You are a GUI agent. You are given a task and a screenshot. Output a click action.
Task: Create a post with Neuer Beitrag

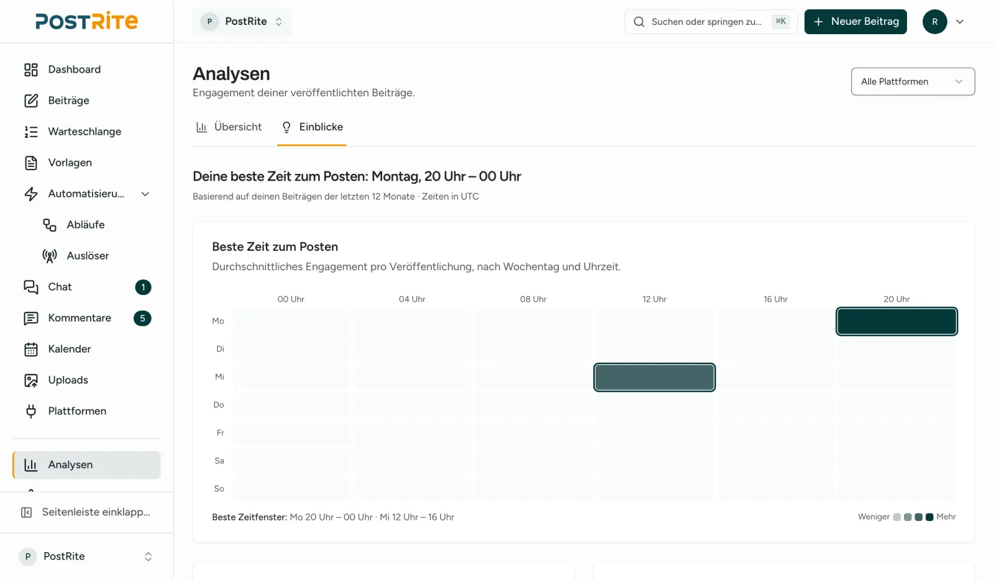pos(855,22)
